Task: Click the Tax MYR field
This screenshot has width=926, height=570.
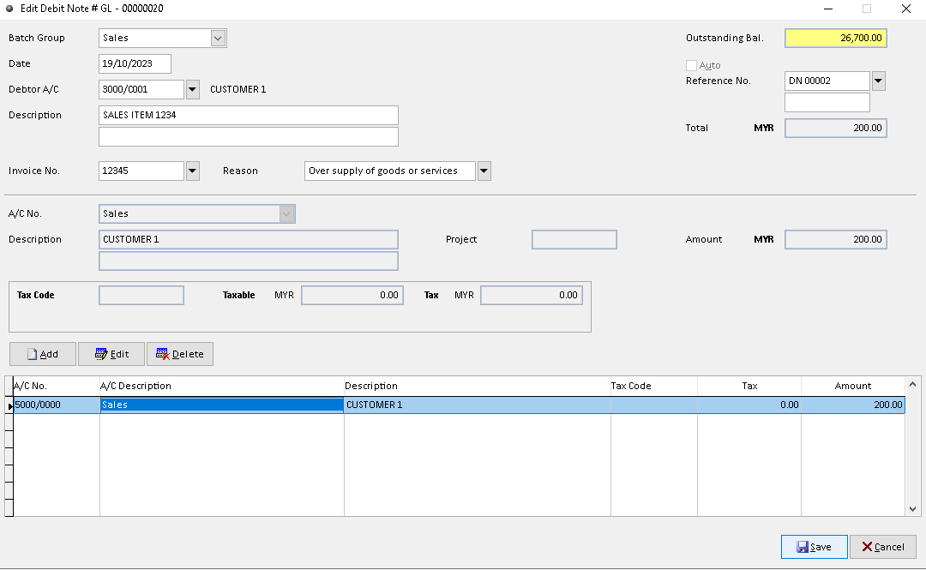Action: point(532,296)
